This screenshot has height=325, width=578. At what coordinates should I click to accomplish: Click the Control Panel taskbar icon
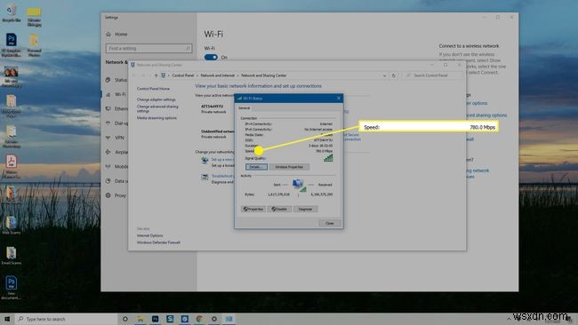click(229, 319)
